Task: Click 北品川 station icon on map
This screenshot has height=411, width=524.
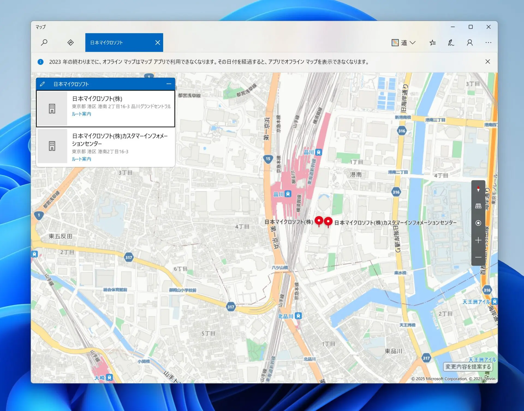Action: coord(299,316)
